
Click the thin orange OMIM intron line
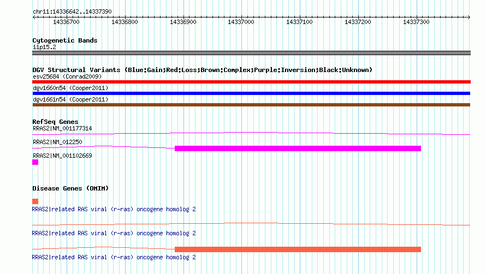pyautogui.click(x=251, y=224)
